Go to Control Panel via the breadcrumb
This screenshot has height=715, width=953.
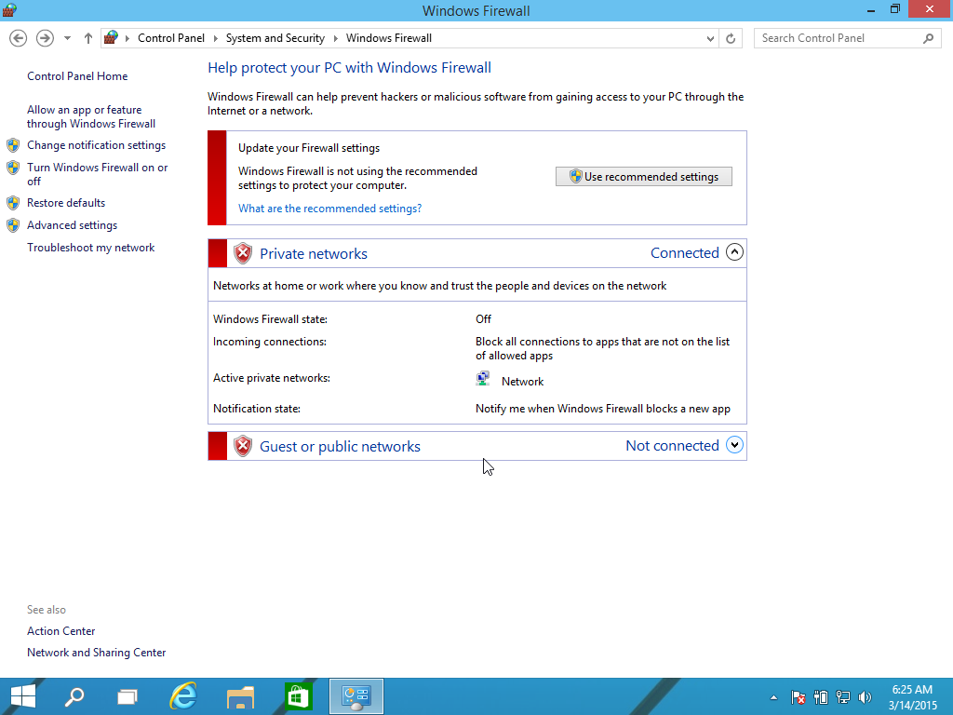coord(171,38)
